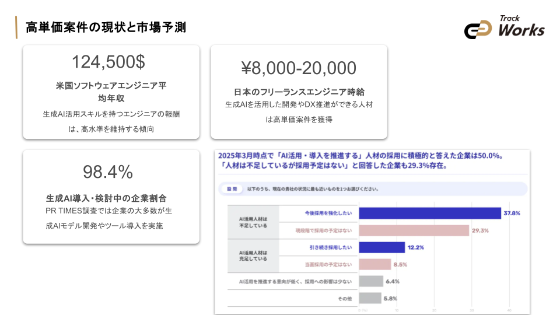Click the text は高単価案件を獲得
The height and width of the screenshot is (315, 560).
tap(299, 120)
